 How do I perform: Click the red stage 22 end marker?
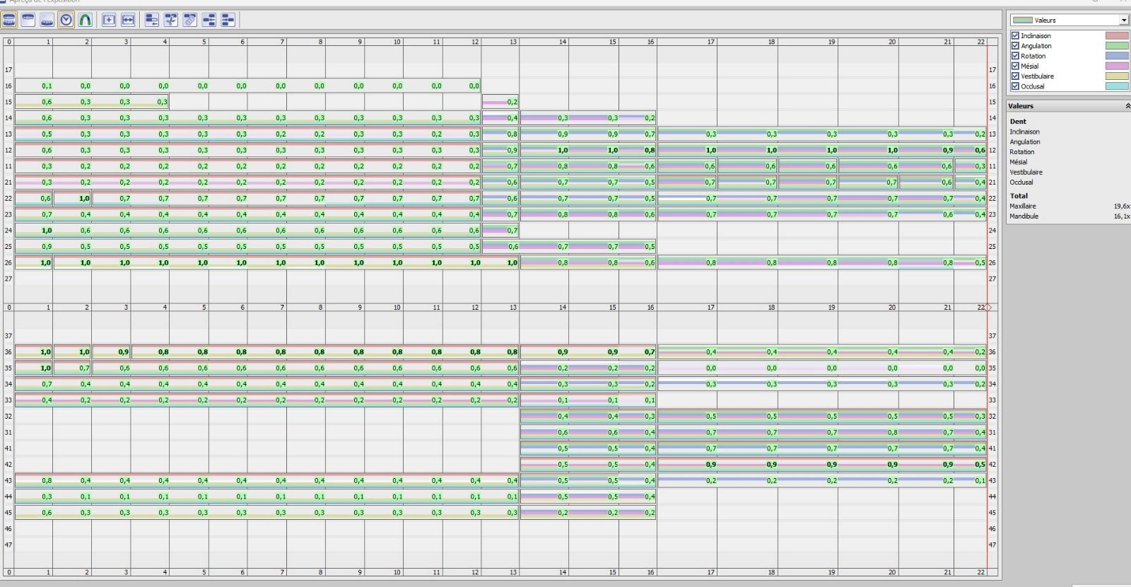click(989, 308)
